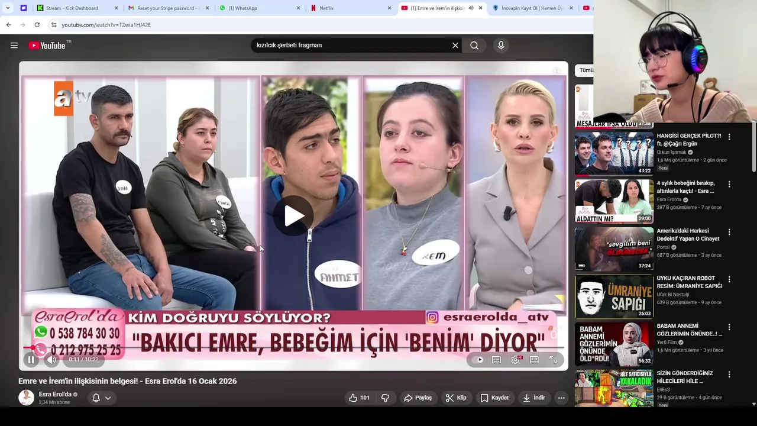Viewport: 757px width, 426px height.
Task: Open options for Amerika'daki Herkesi video
Action: [x=729, y=232]
